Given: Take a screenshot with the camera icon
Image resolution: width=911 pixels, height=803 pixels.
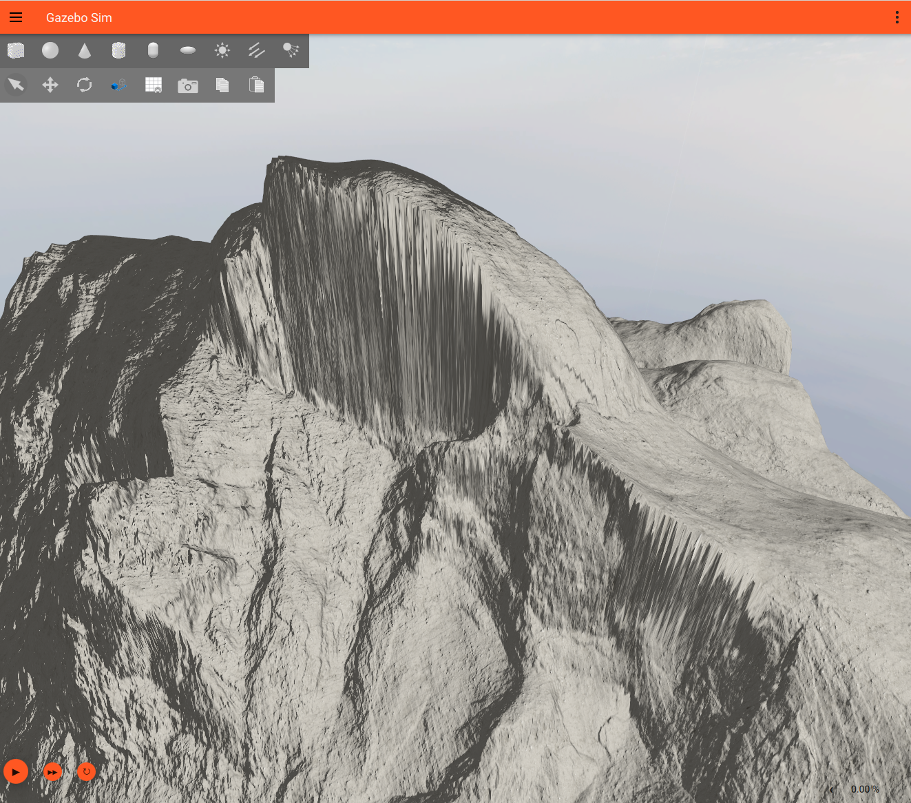Looking at the screenshot, I should (187, 85).
